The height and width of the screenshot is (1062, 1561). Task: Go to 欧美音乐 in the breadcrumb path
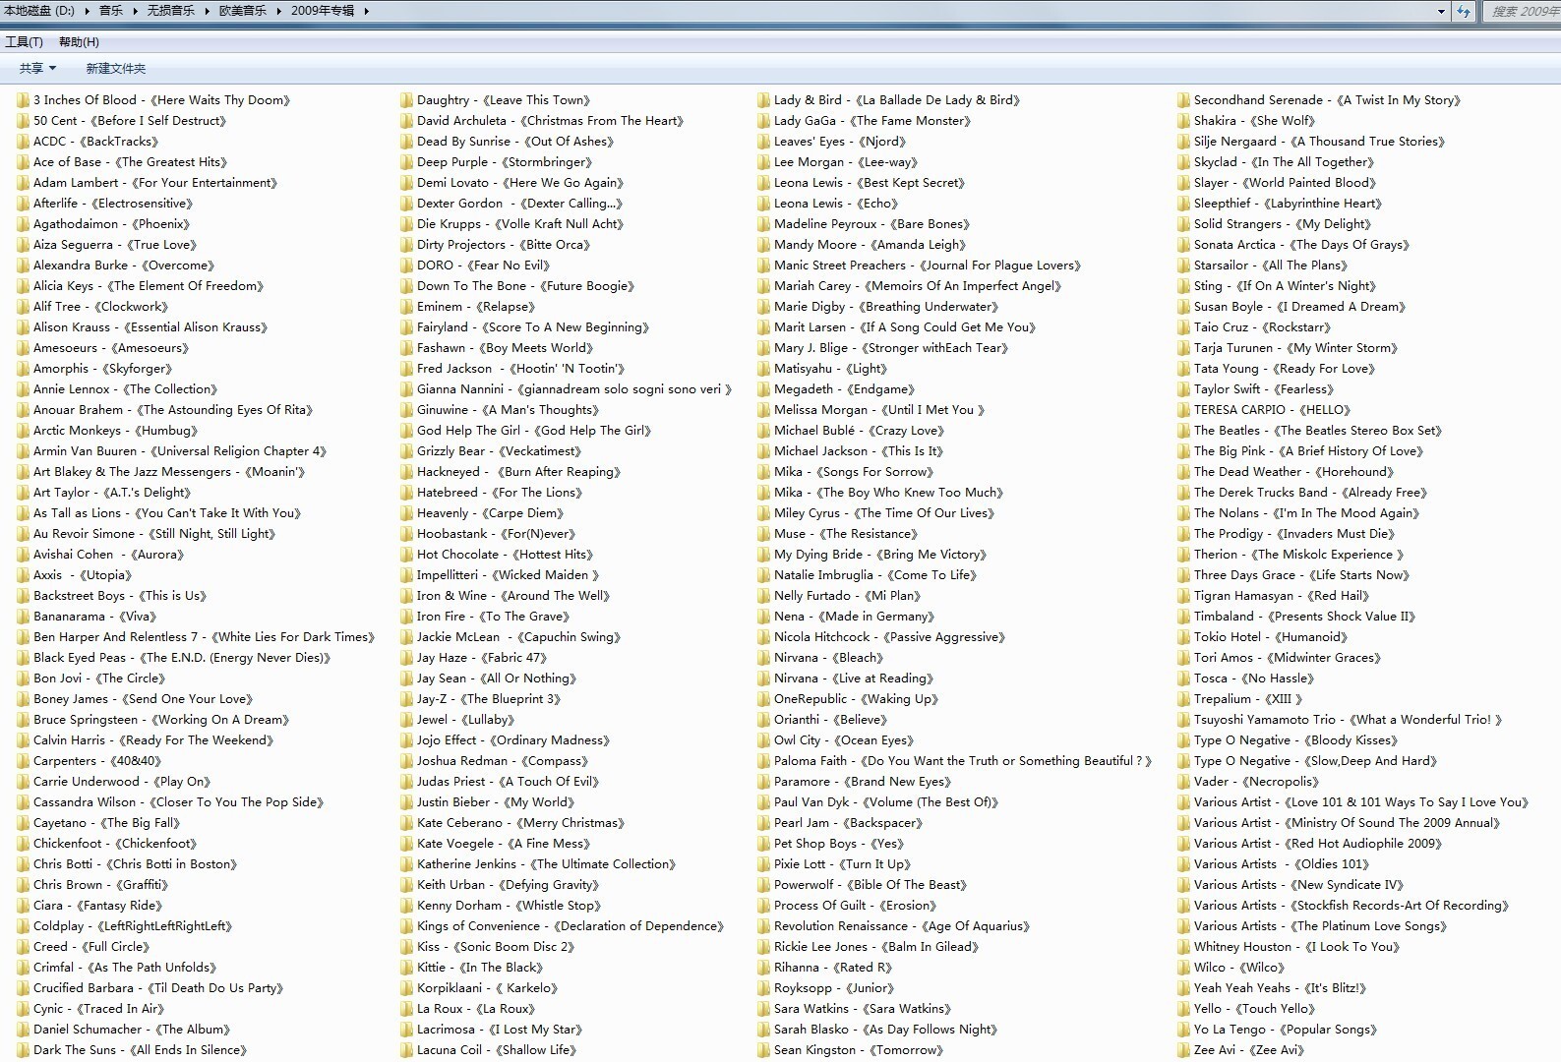click(x=242, y=12)
